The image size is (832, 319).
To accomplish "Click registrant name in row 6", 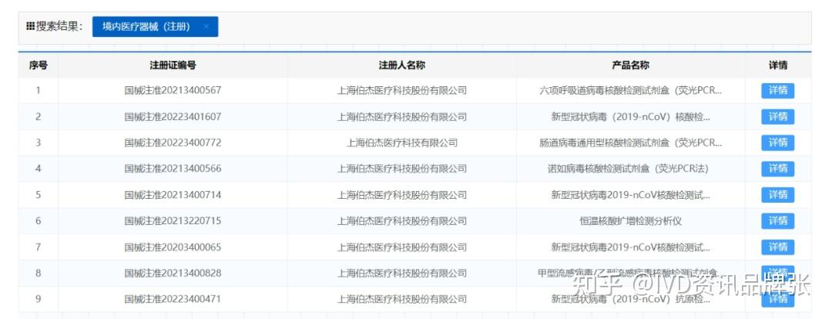I will 401,221.
